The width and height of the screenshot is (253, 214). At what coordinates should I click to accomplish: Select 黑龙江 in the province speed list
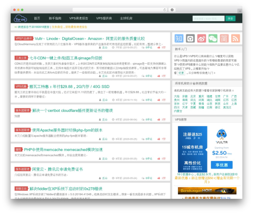click(227, 107)
